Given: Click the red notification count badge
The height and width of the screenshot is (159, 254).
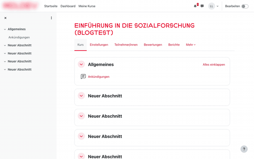Looking at the screenshot, I should coord(198,5).
